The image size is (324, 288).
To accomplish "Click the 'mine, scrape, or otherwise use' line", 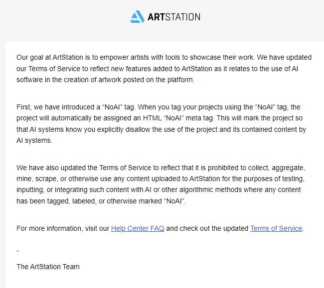I will pos(161,179).
